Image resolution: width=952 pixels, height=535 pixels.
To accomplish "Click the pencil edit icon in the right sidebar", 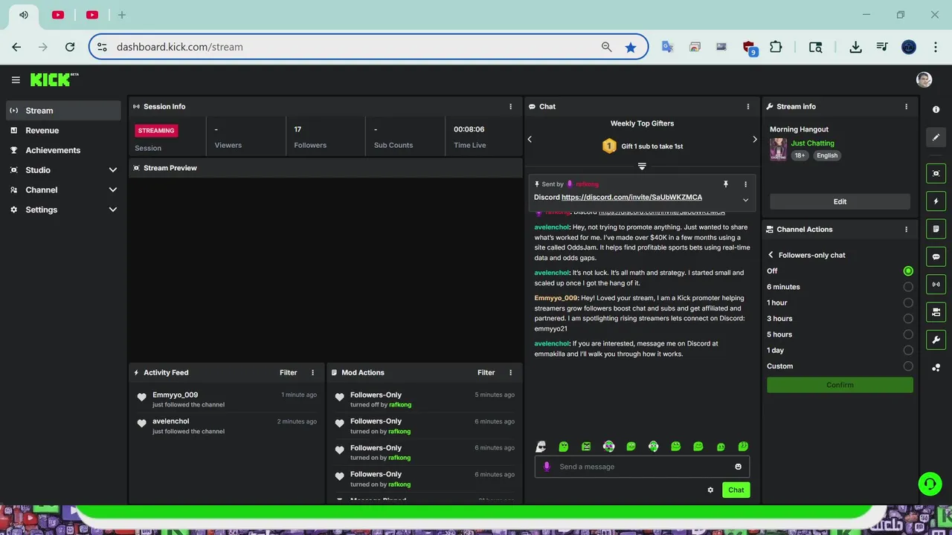I will point(936,137).
